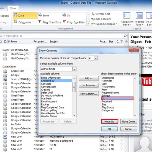
Task: Select E-mail Account in available columns
Action: coord(57,102)
